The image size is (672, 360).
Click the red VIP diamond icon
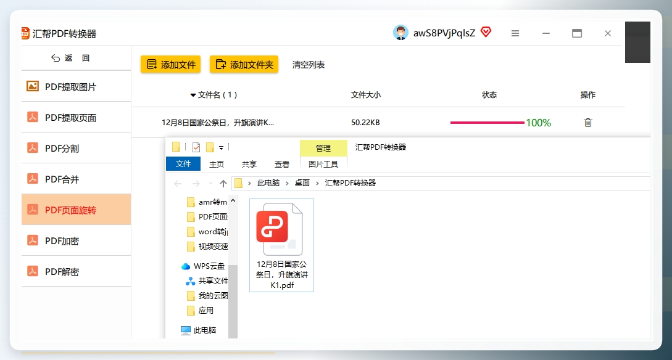pos(486,32)
